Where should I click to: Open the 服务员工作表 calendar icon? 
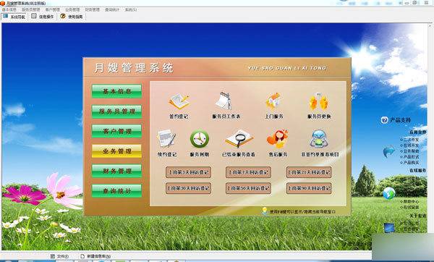coord(224,101)
